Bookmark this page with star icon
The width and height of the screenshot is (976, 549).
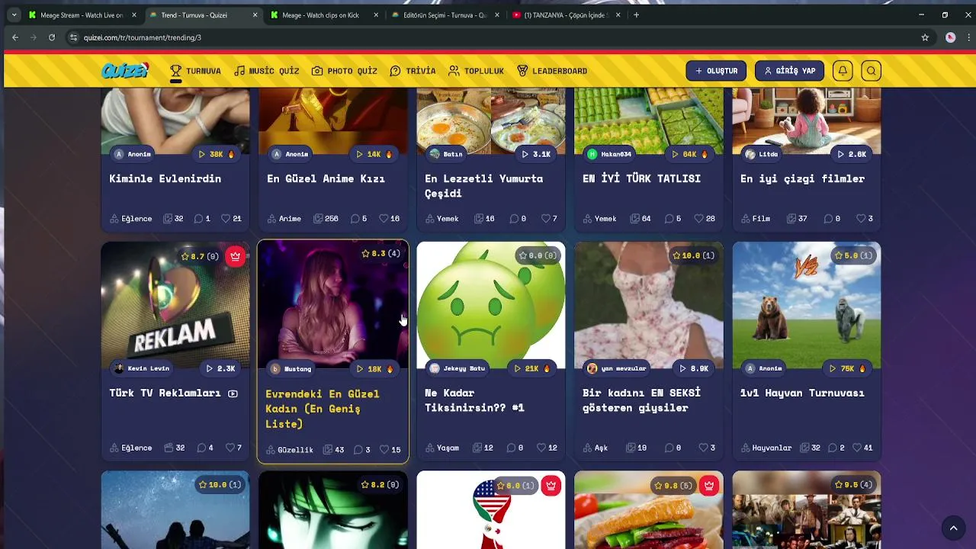click(x=925, y=37)
